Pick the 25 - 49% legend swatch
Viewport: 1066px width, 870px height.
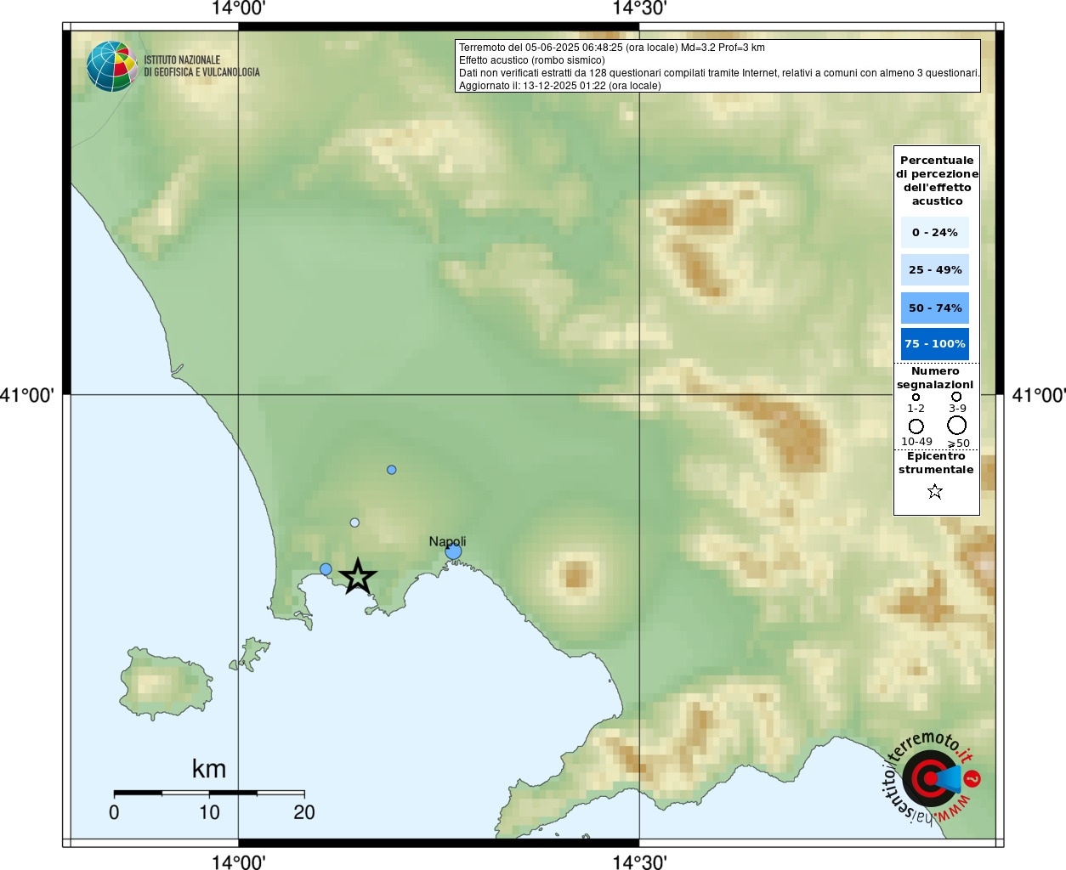click(934, 270)
